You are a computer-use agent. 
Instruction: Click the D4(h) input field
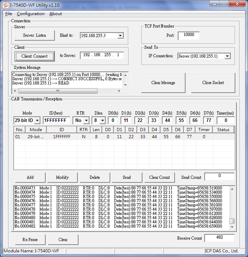point(167,120)
